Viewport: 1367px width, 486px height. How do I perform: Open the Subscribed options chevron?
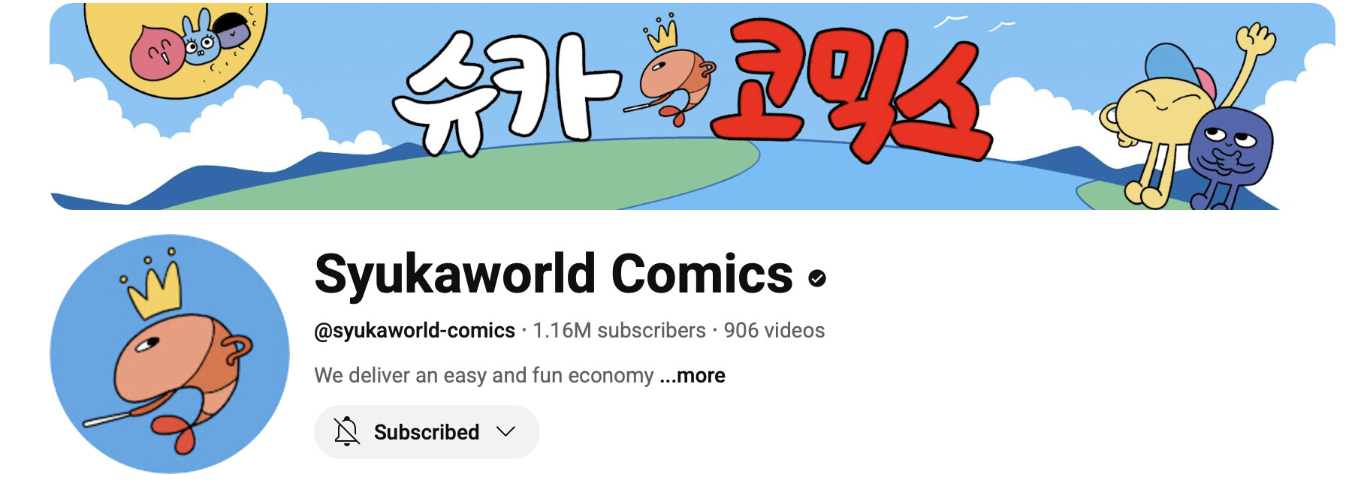click(x=505, y=431)
